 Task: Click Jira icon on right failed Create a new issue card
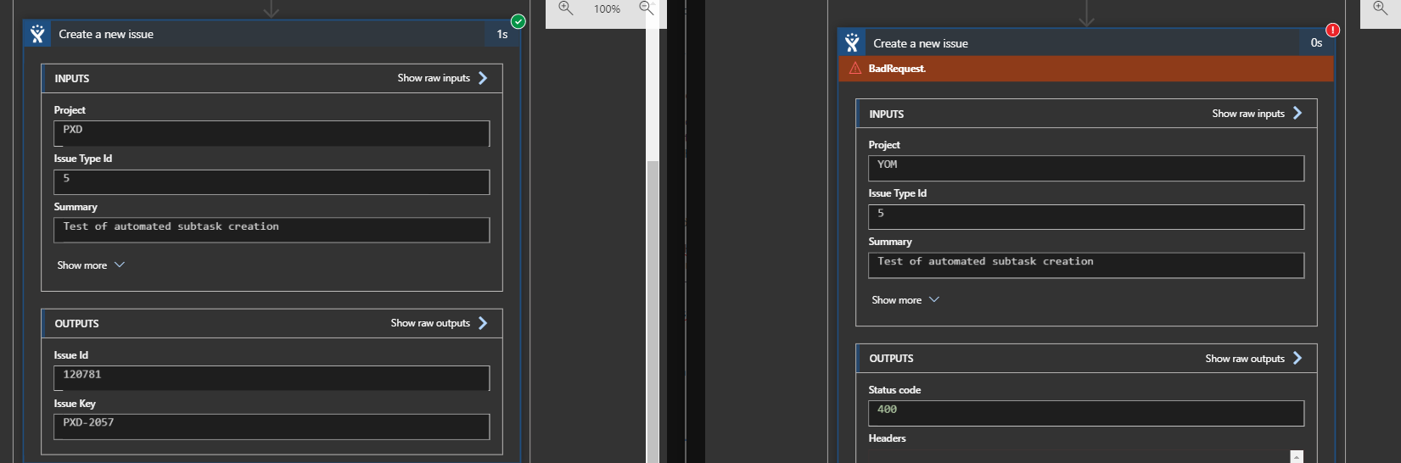point(852,43)
